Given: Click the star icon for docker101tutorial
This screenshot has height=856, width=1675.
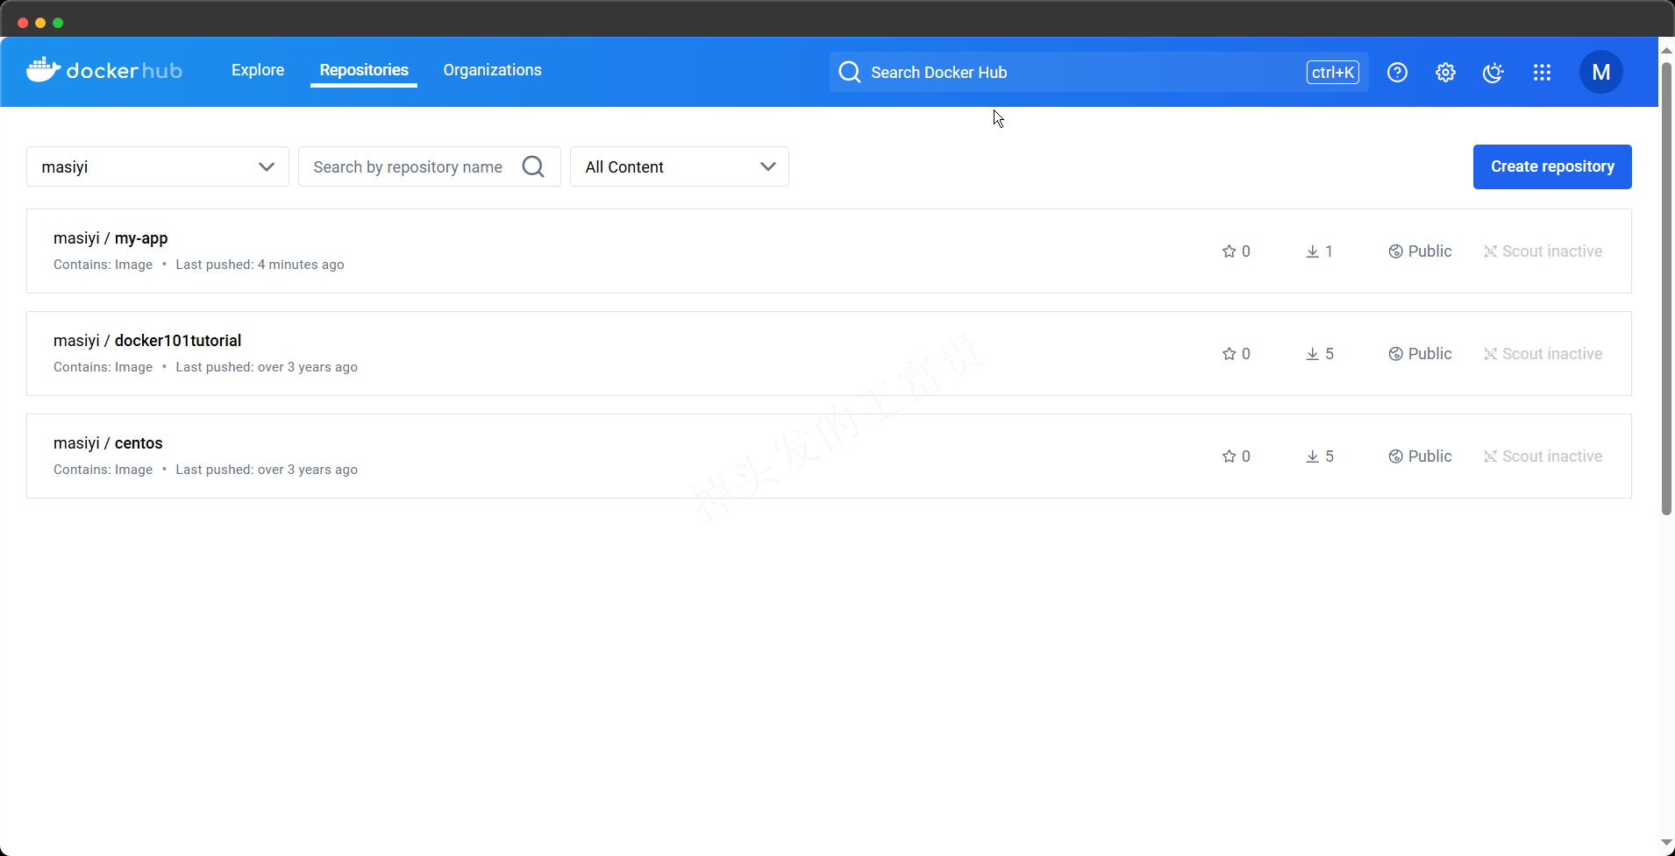Looking at the screenshot, I should pyautogui.click(x=1229, y=354).
